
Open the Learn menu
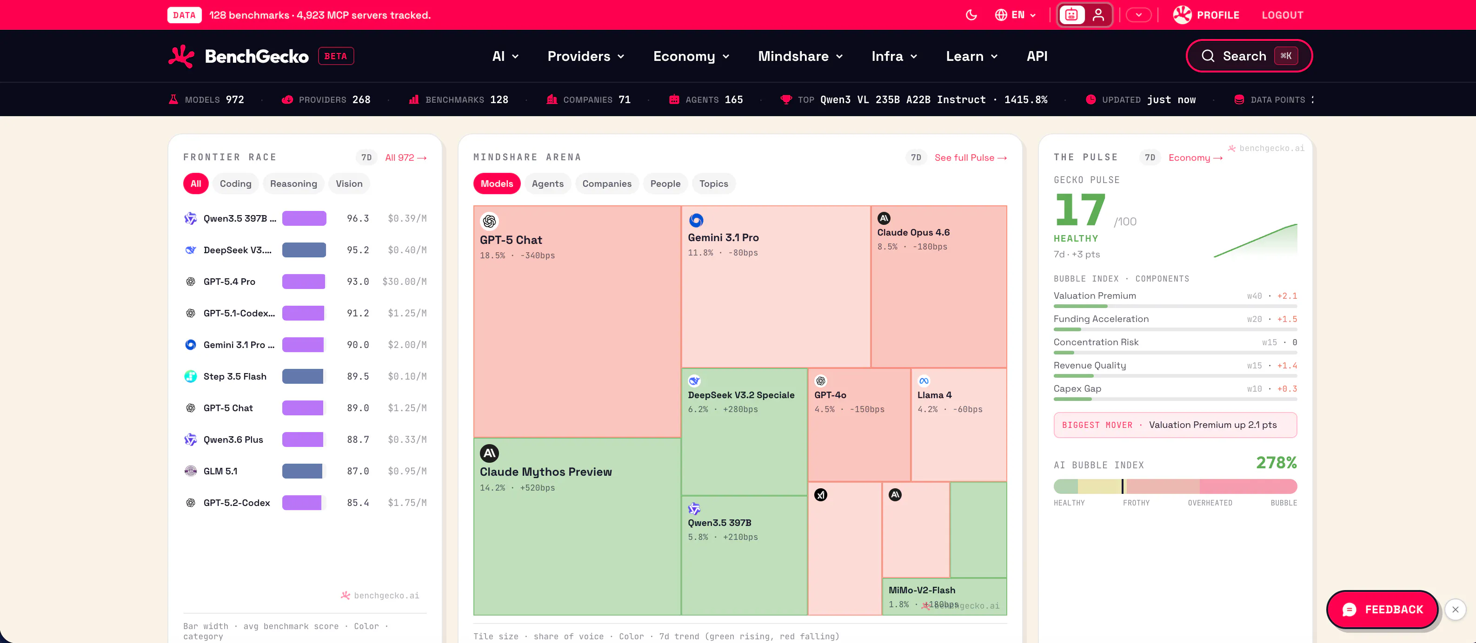(x=972, y=56)
